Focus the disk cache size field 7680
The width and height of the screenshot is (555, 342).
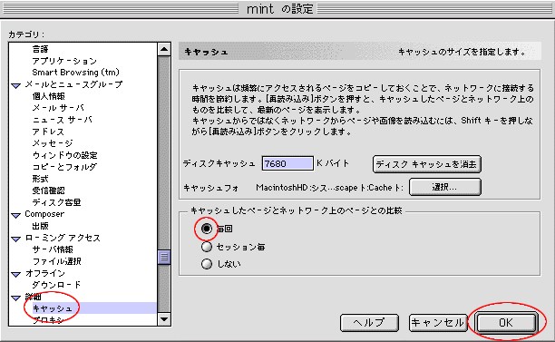click(x=287, y=163)
